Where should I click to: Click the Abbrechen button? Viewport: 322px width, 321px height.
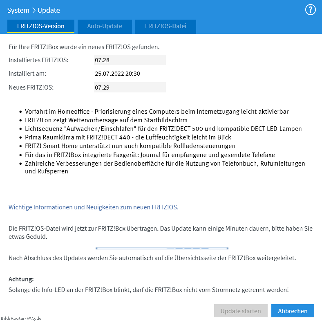click(293, 311)
